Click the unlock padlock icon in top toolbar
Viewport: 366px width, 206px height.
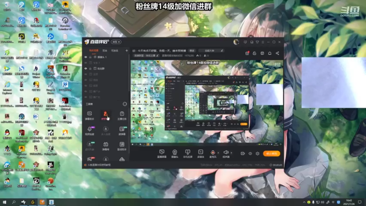(254, 53)
